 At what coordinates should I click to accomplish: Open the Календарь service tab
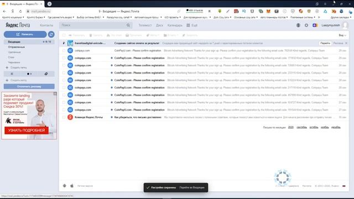tap(175, 25)
